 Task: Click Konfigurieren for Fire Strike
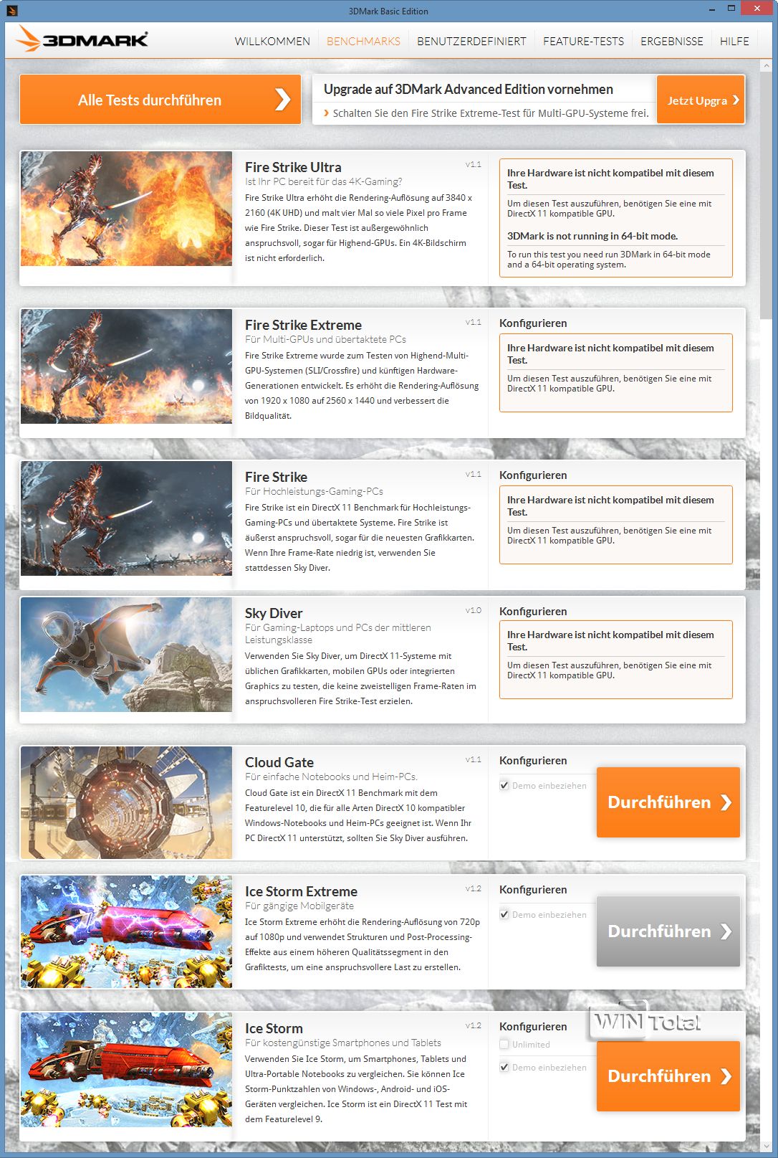[x=533, y=475]
